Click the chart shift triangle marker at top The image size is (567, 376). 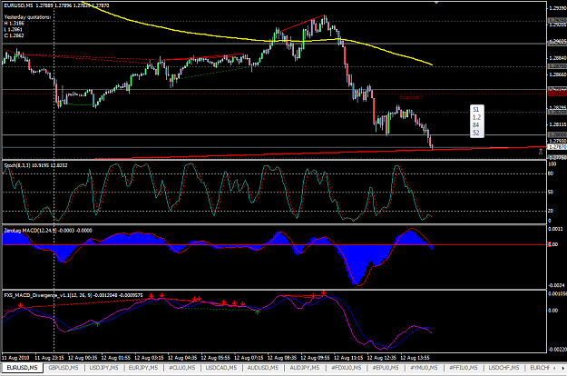(x=436, y=2)
